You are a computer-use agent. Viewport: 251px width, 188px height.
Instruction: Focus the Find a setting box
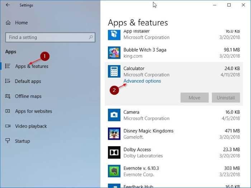point(50,37)
